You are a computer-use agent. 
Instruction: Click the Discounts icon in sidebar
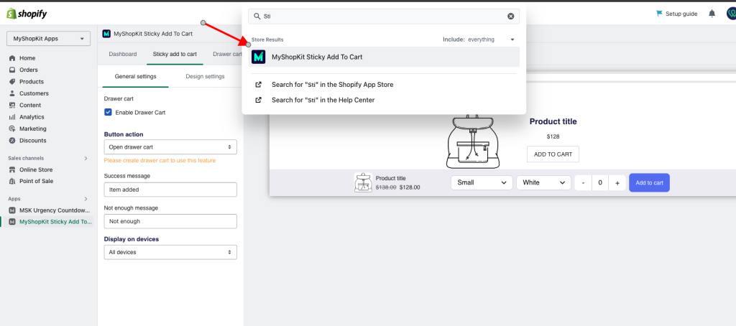click(x=12, y=140)
